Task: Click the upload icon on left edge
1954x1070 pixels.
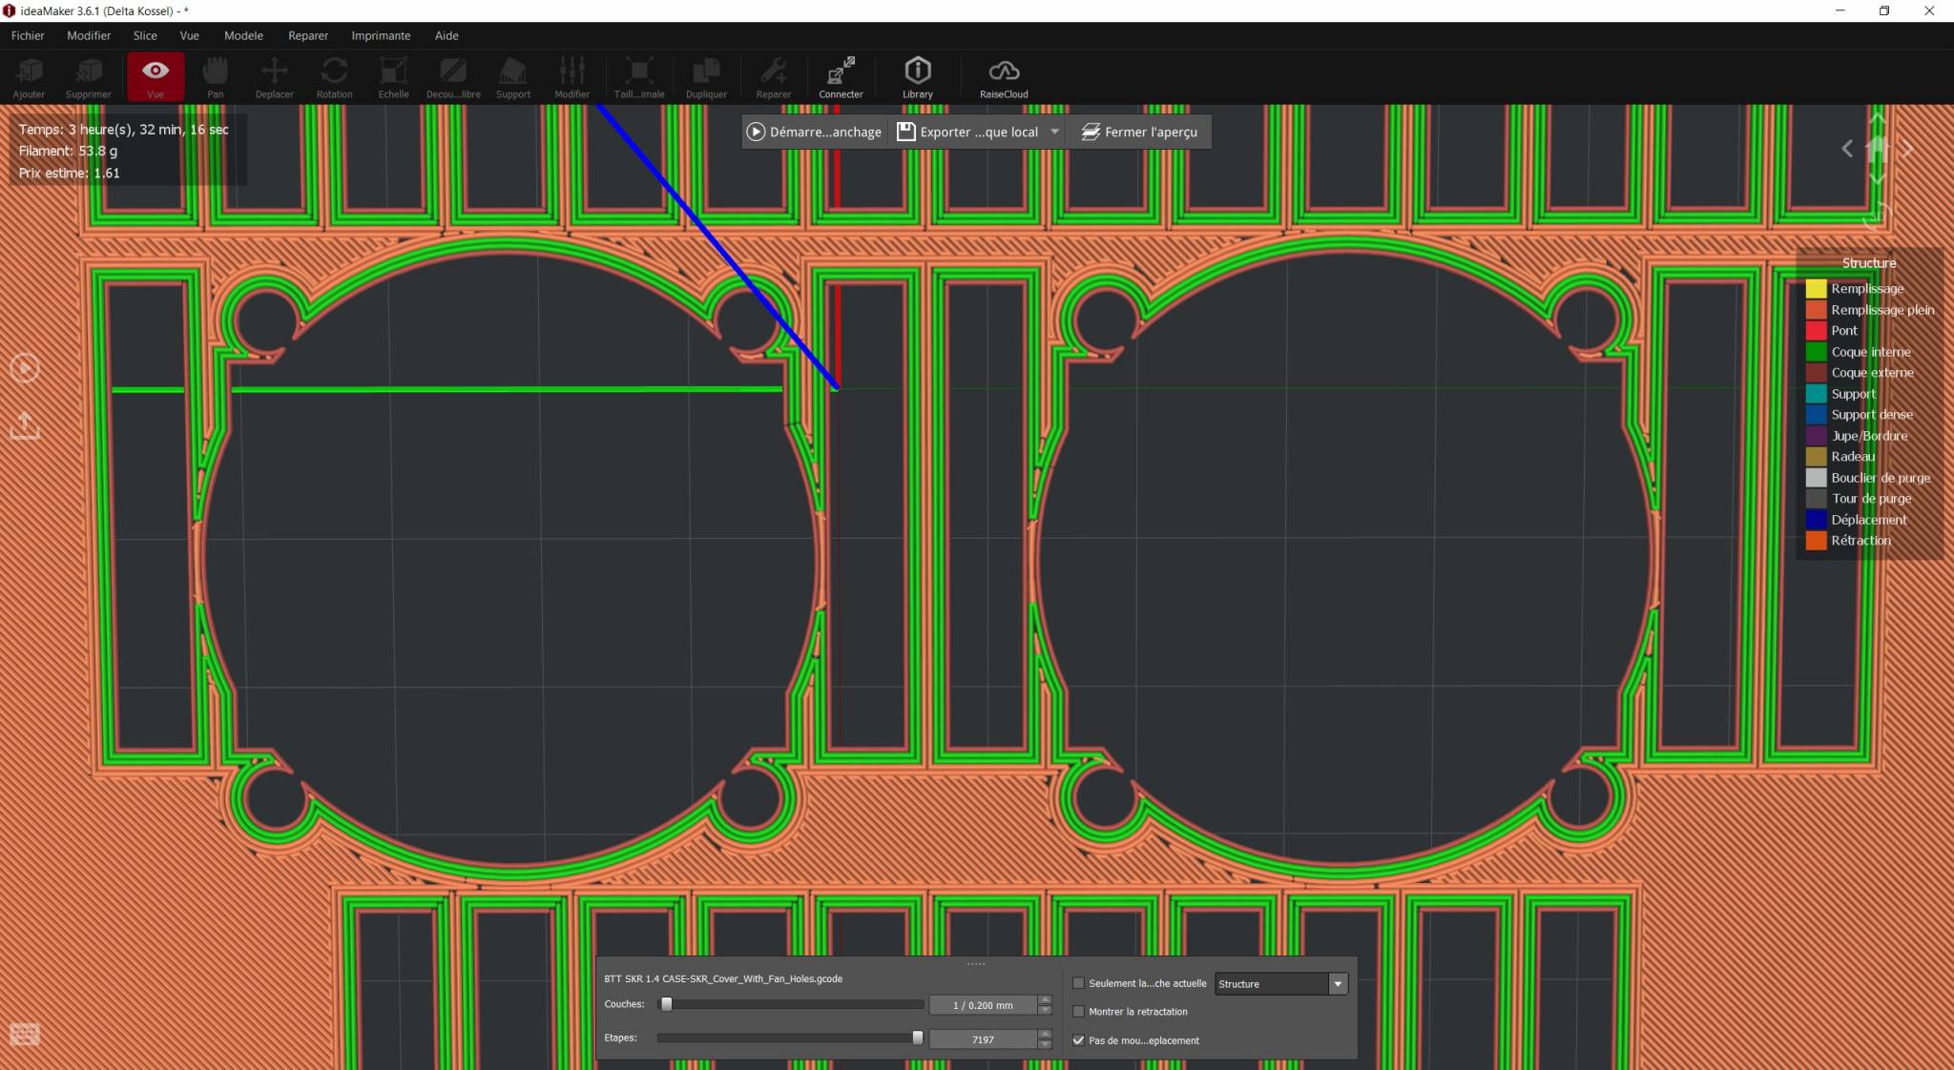Action: tap(25, 425)
